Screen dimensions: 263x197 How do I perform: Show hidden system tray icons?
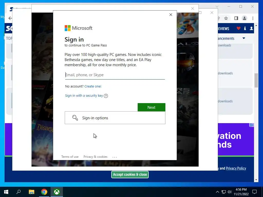coord(217,192)
